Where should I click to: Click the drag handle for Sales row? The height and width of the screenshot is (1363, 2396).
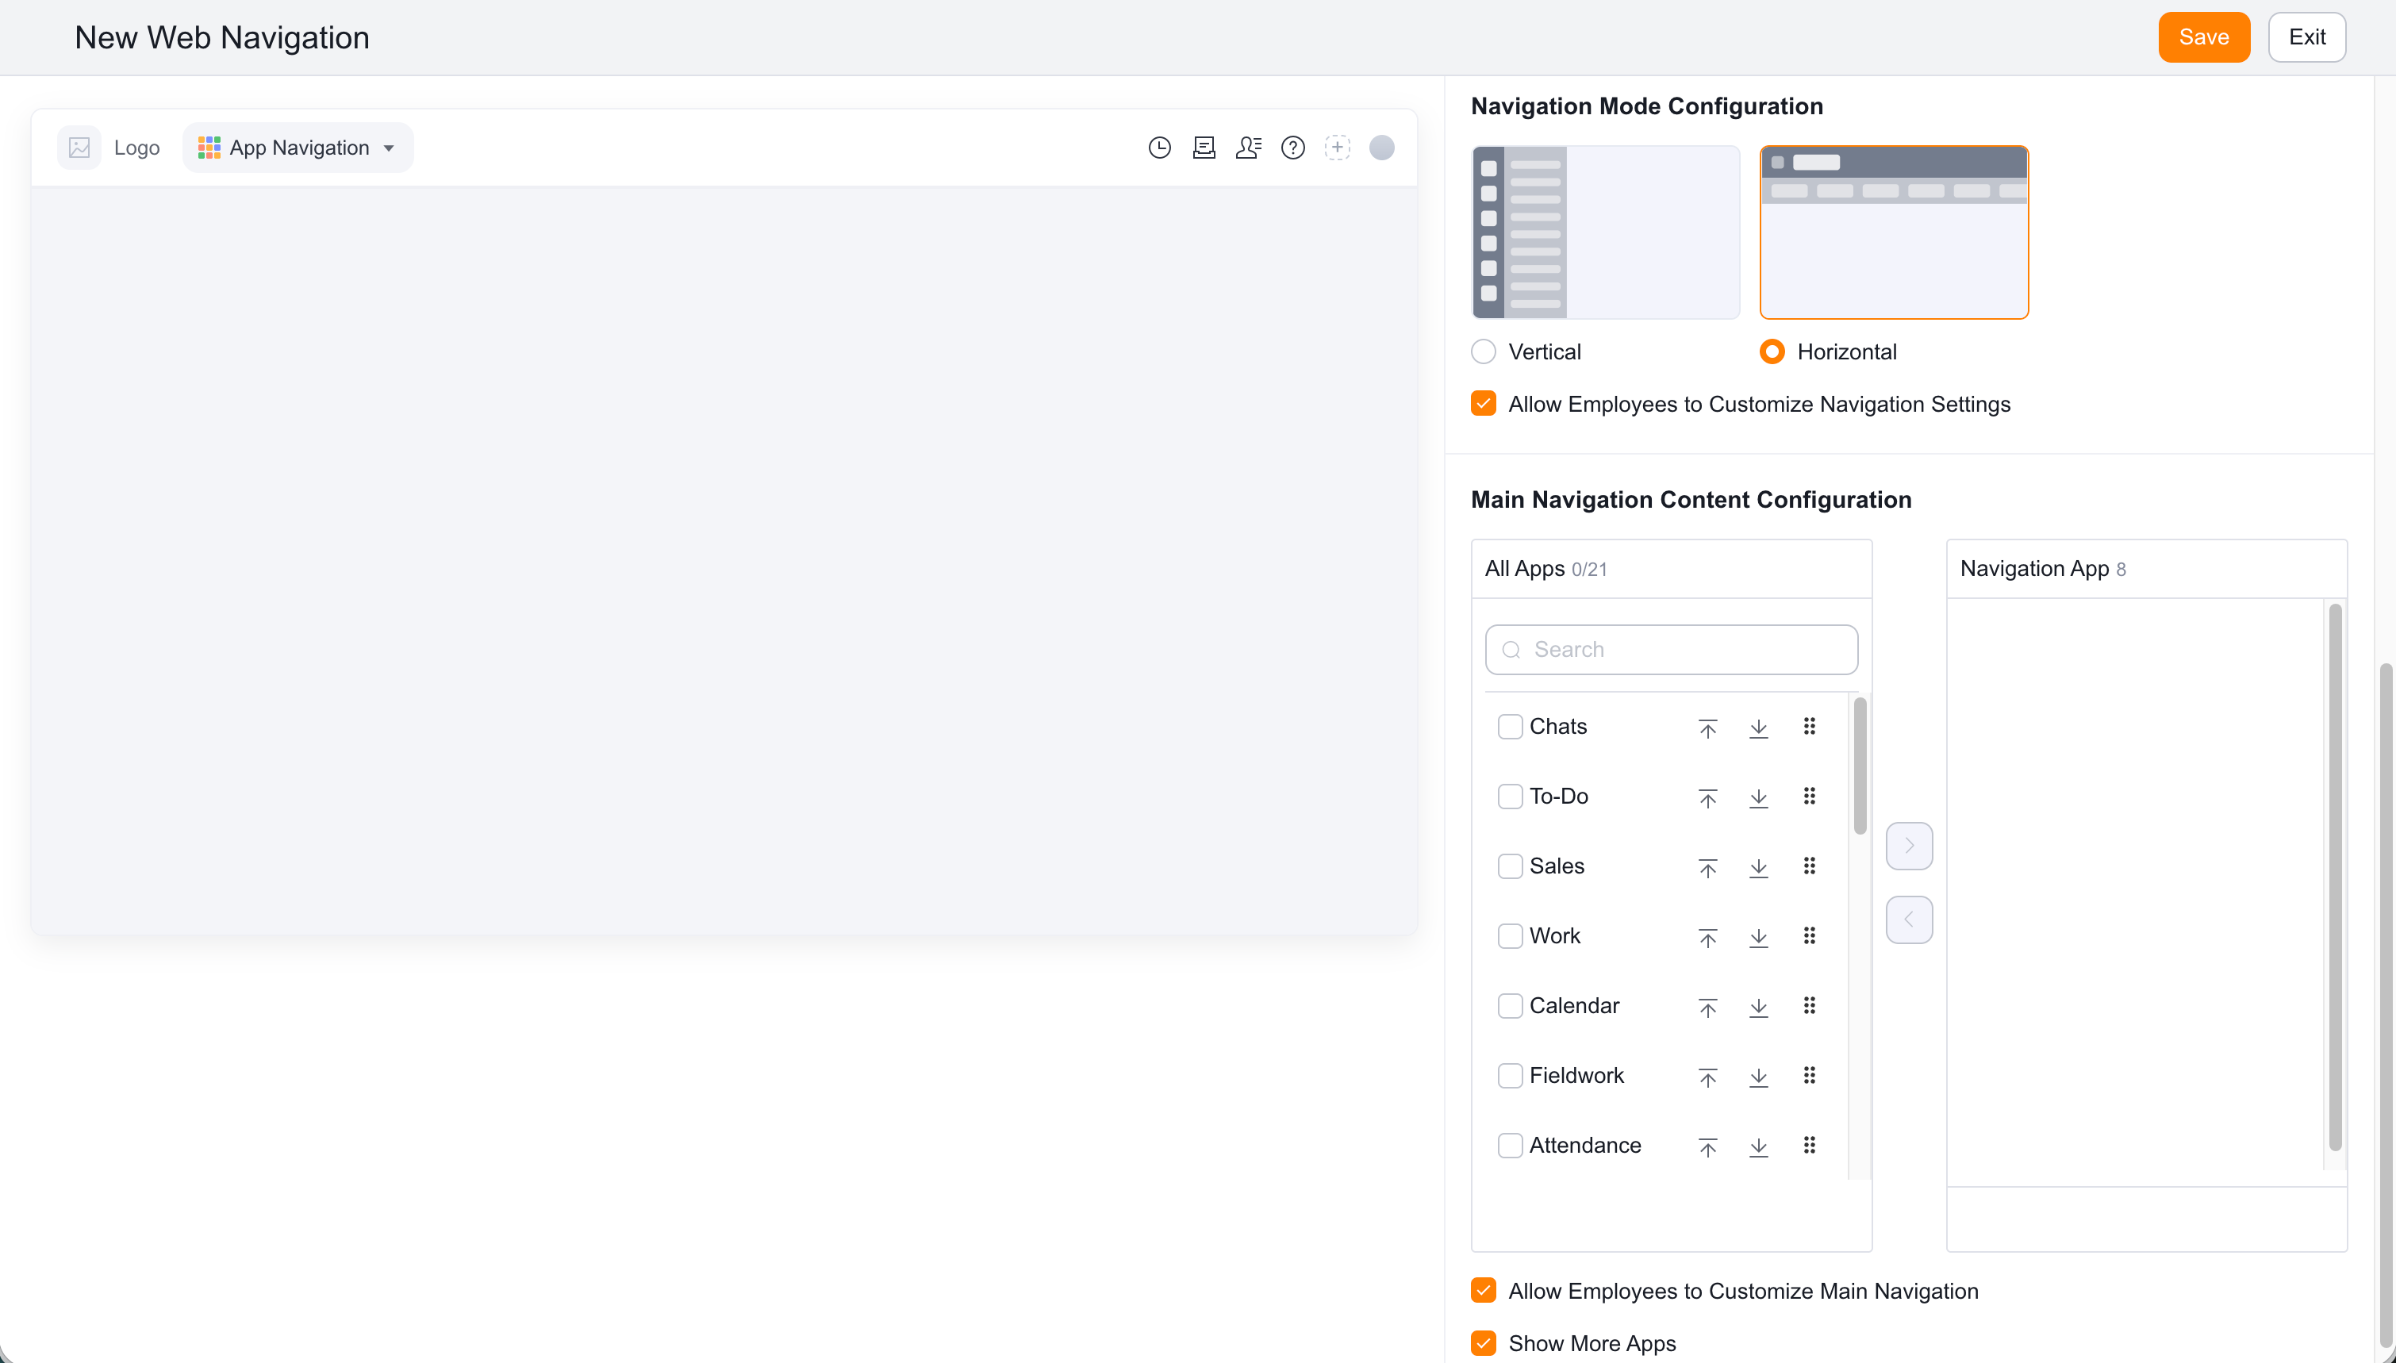tap(1809, 866)
